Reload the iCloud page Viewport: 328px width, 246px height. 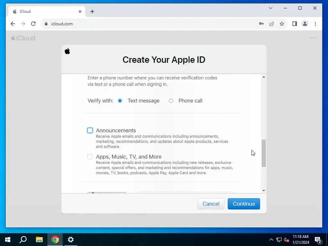[x=33, y=24]
